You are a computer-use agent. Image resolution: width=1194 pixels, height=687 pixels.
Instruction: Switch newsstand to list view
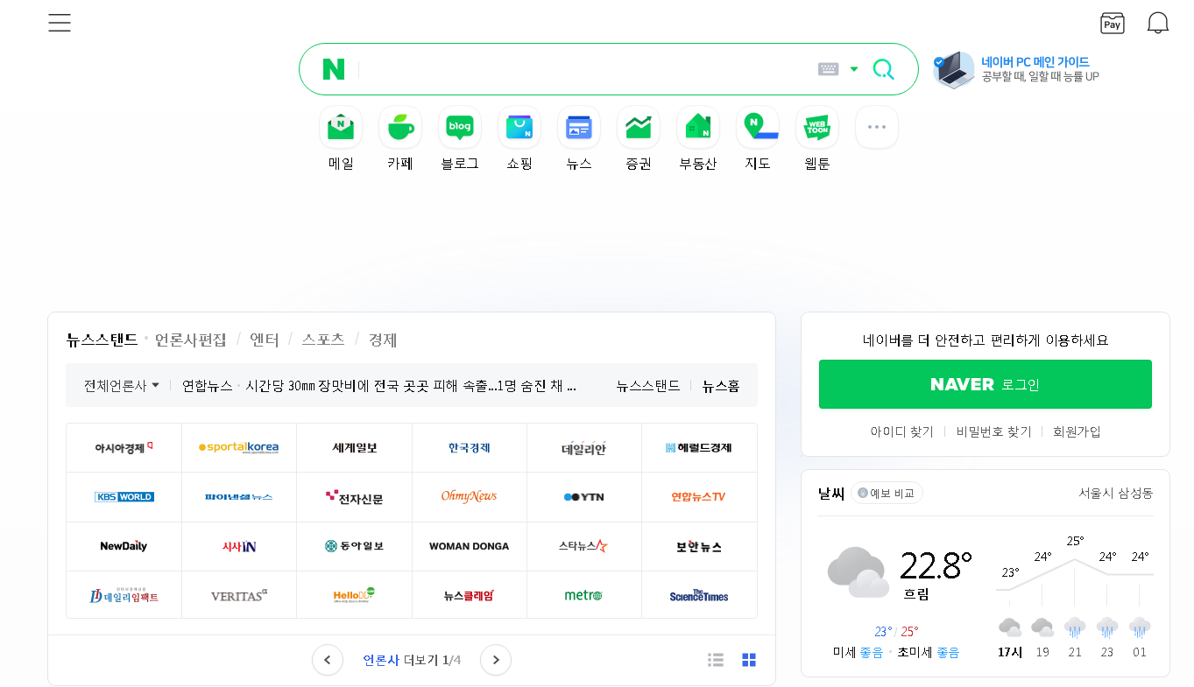pos(716,660)
